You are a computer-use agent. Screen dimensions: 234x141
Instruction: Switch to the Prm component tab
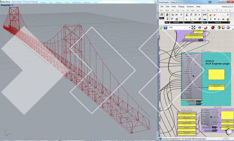[x=161, y=10]
